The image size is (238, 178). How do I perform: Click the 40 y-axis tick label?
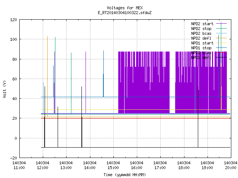(15, 99)
